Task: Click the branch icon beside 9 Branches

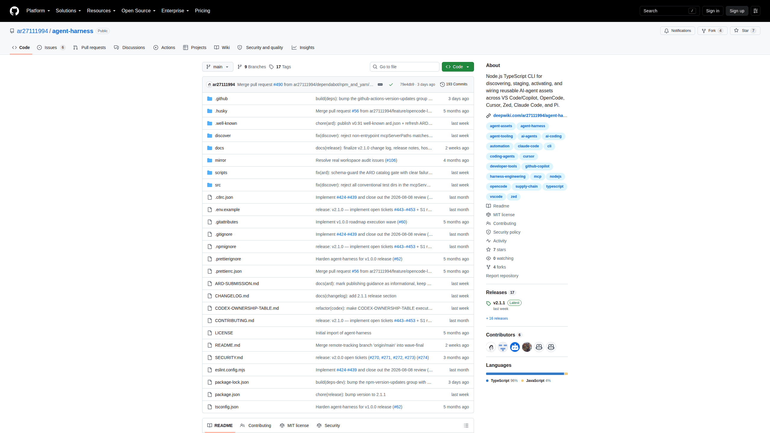Action: pyautogui.click(x=240, y=67)
